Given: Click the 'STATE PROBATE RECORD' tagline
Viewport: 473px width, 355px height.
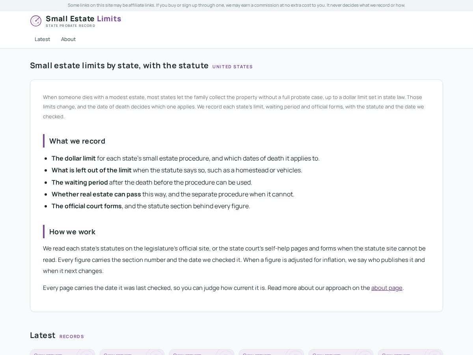Looking at the screenshot, I should click(x=71, y=26).
